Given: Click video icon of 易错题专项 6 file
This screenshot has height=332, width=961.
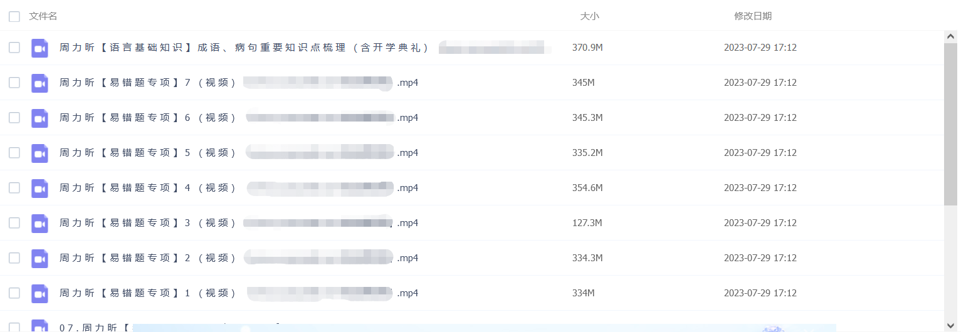Looking at the screenshot, I should click(x=39, y=118).
